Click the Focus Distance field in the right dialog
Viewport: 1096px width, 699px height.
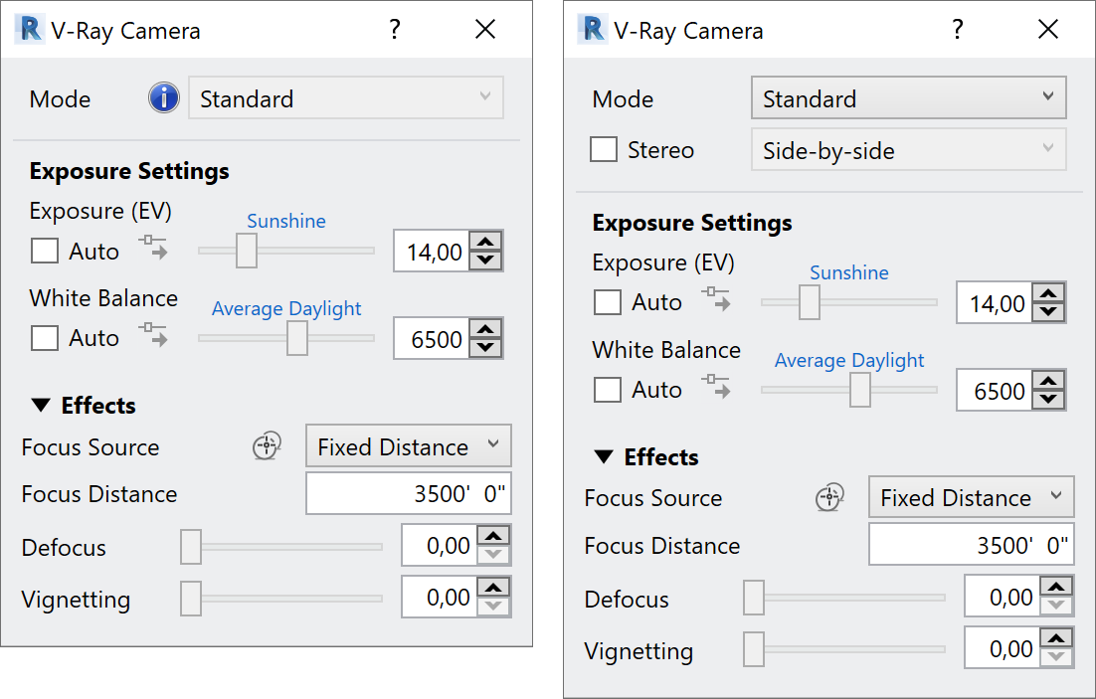pyautogui.click(x=971, y=545)
